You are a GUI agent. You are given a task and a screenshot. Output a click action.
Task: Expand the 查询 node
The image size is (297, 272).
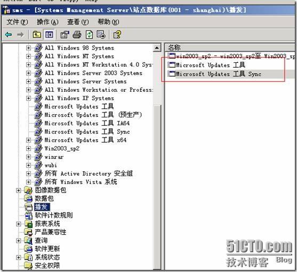point(18,241)
